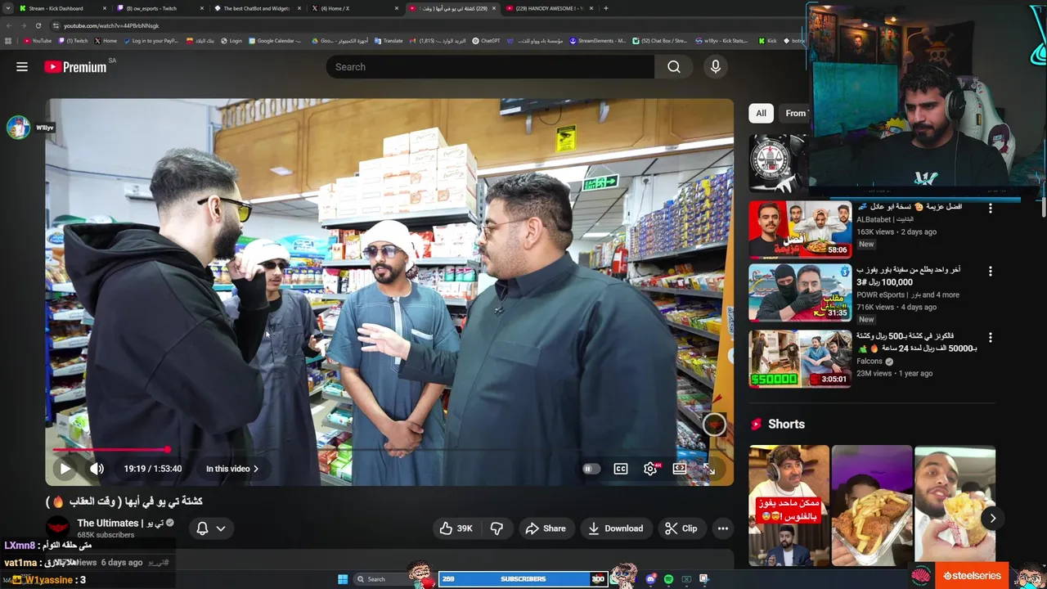1047x589 pixels.
Task: Click the search magnifier button
Action: coord(674,67)
